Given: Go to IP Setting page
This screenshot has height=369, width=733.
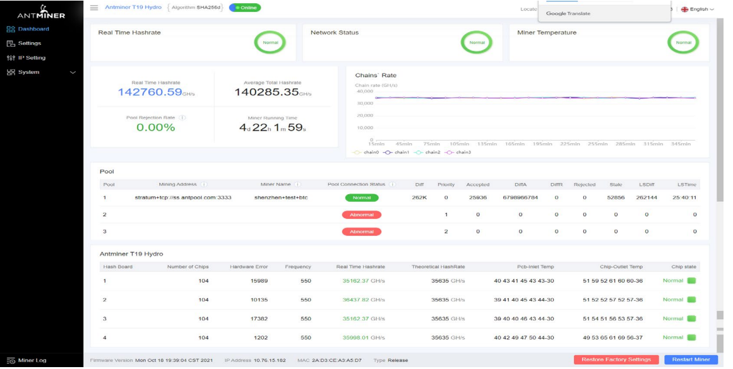Looking at the screenshot, I should tap(32, 58).
